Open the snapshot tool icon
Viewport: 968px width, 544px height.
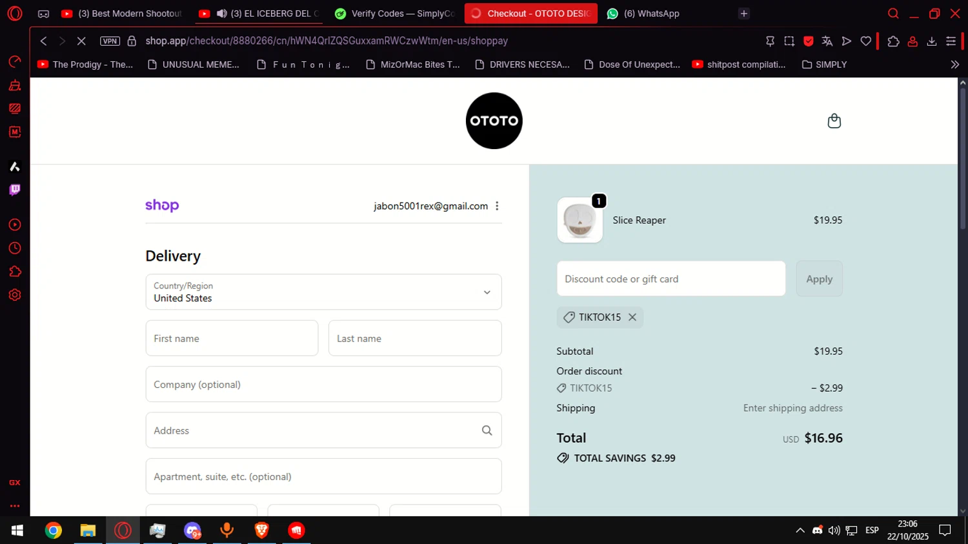[x=789, y=41]
